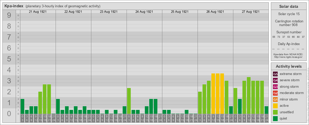Click the 0-3 bar on 21 Aug
Screen dimensions: 309x125
pyautogui.click(x=22, y=107)
